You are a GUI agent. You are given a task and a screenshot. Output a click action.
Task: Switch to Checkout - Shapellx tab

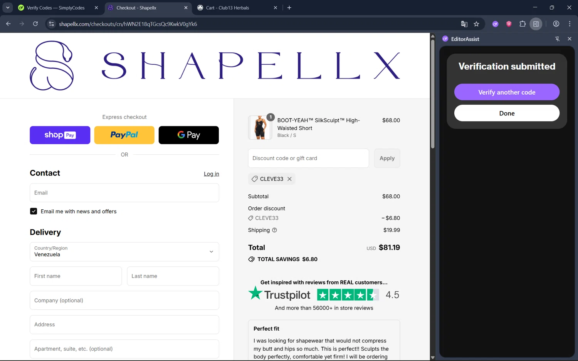tap(148, 8)
